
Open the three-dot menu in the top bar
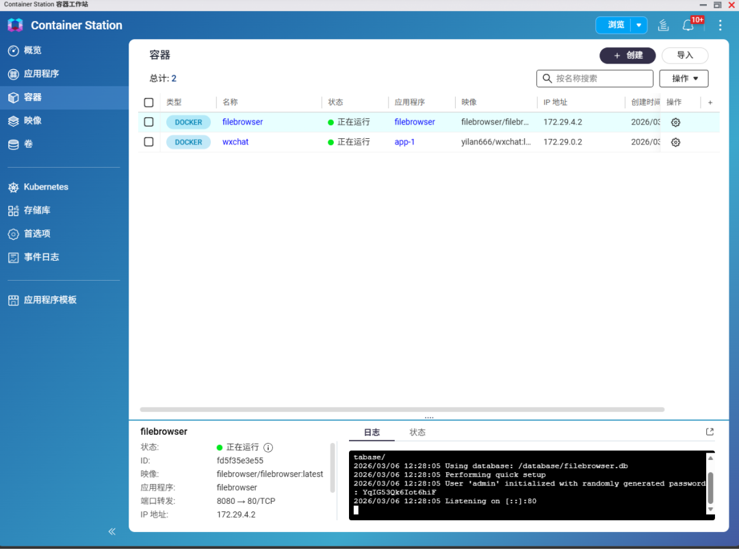[719, 25]
